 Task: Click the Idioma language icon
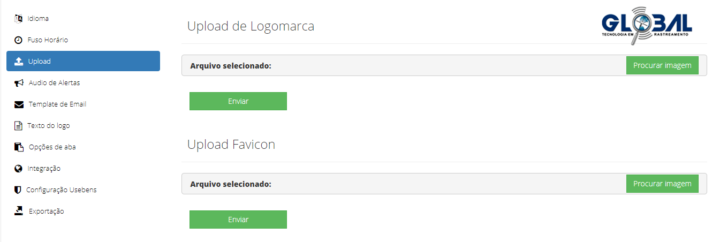pyautogui.click(x=18, y=19)
